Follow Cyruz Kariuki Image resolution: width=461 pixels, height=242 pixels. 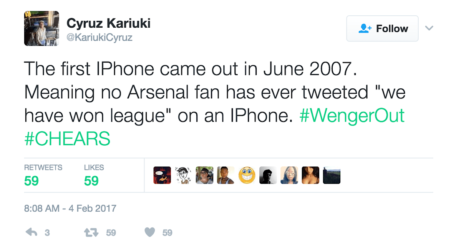[382, 28]
